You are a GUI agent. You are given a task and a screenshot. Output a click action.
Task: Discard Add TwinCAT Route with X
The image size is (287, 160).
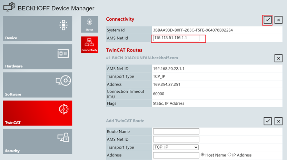(278, 121)
